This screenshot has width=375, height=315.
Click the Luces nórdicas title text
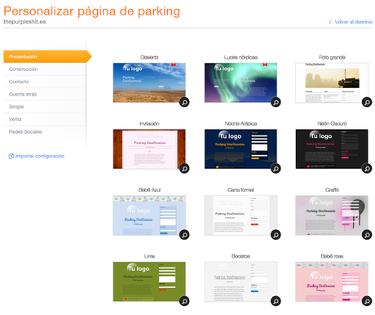pos(240,57)
